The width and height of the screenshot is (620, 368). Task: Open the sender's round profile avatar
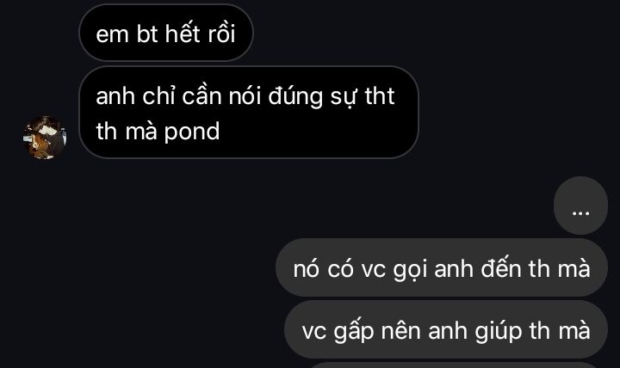click(x=45, y=138)
